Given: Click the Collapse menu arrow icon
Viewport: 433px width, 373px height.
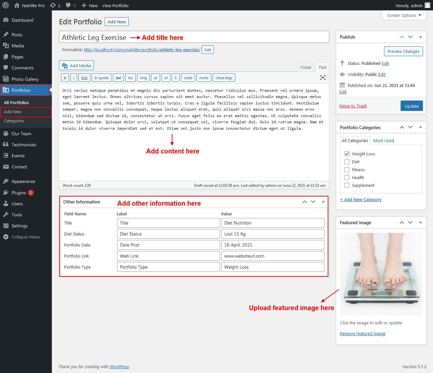Looking at the screenshot, I should (x=6, y=237).
